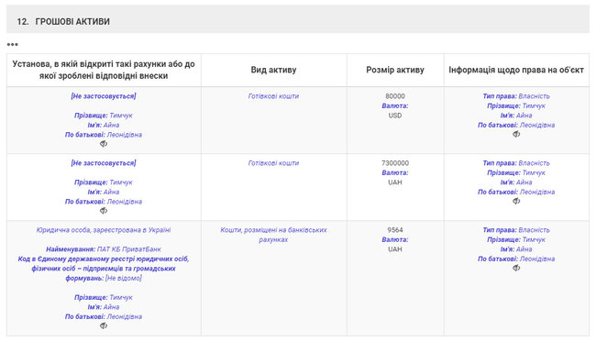Click the '[Не відомо]' registry code value
The height and width of the screenshot is (342, 596).
coord(124,278)
